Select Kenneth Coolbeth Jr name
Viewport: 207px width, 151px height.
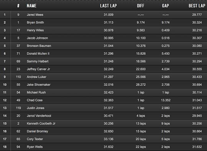(41, 123)
